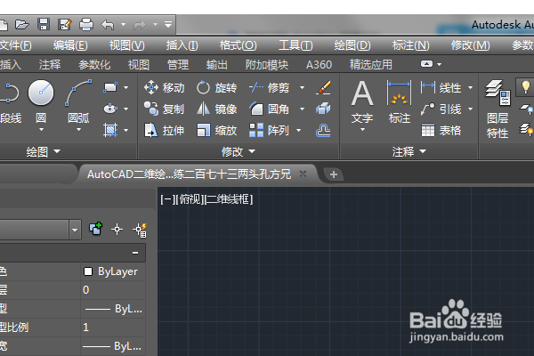Select the Copy (复制) tool
The width and height of the screenshot is (534, 356).
click(164, 109)
